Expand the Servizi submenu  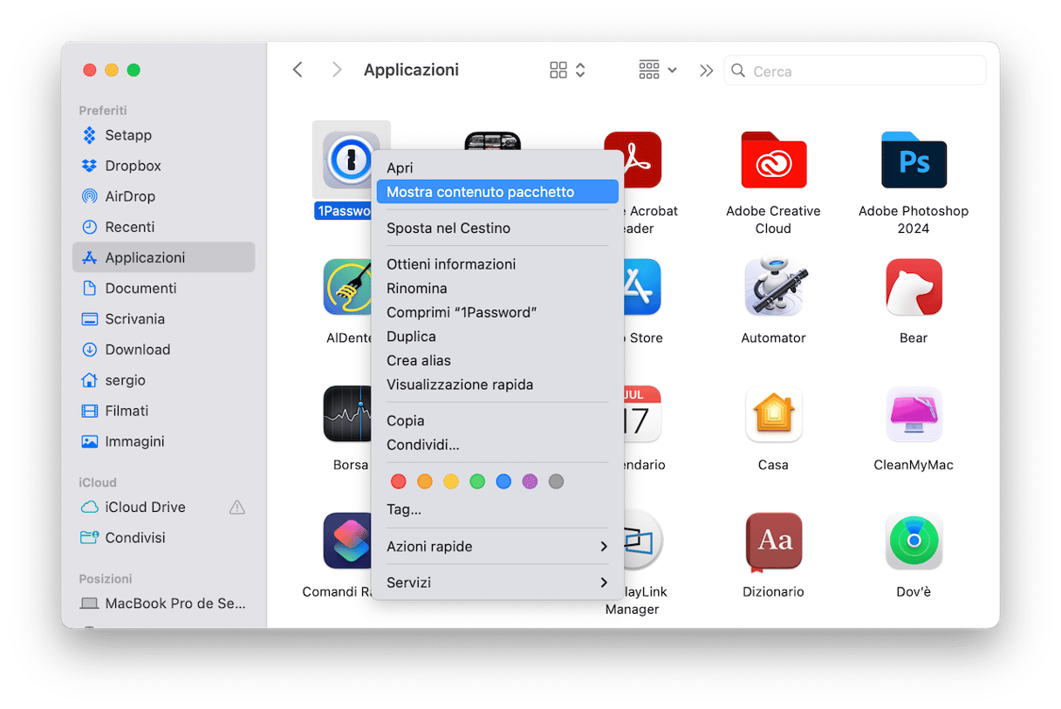[497, 583]
